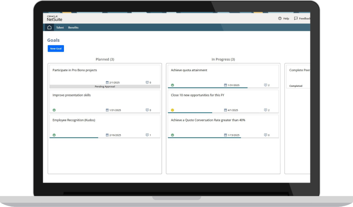Click comment icon on Quote Conversation Rate card
Image resolution: width=353 pixels, height=207 pixels.
click(266, 135)
